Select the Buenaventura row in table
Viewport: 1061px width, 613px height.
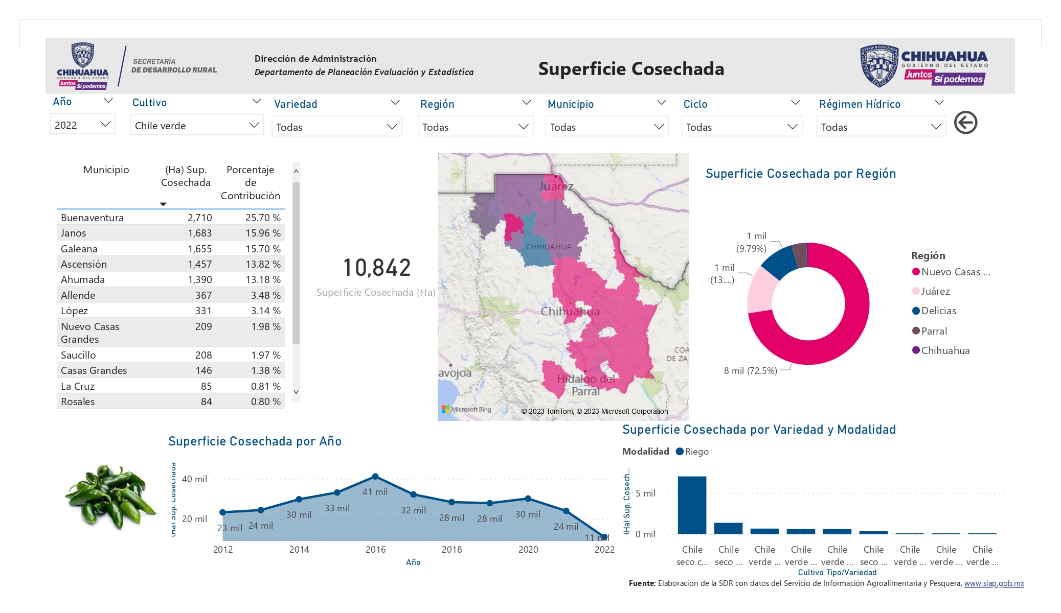click(171, 217)
